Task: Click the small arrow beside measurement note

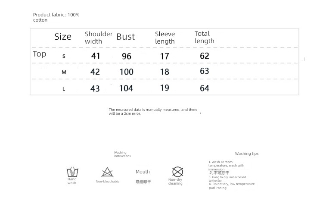Action: 200,113
